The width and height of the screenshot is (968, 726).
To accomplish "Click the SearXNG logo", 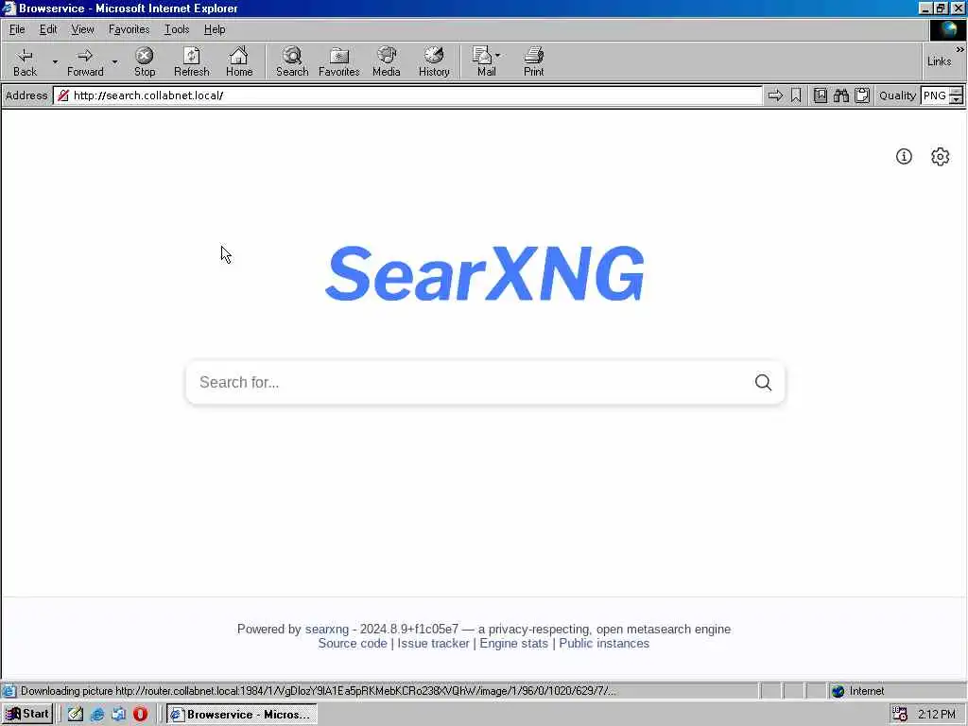I will coord(485,273).
